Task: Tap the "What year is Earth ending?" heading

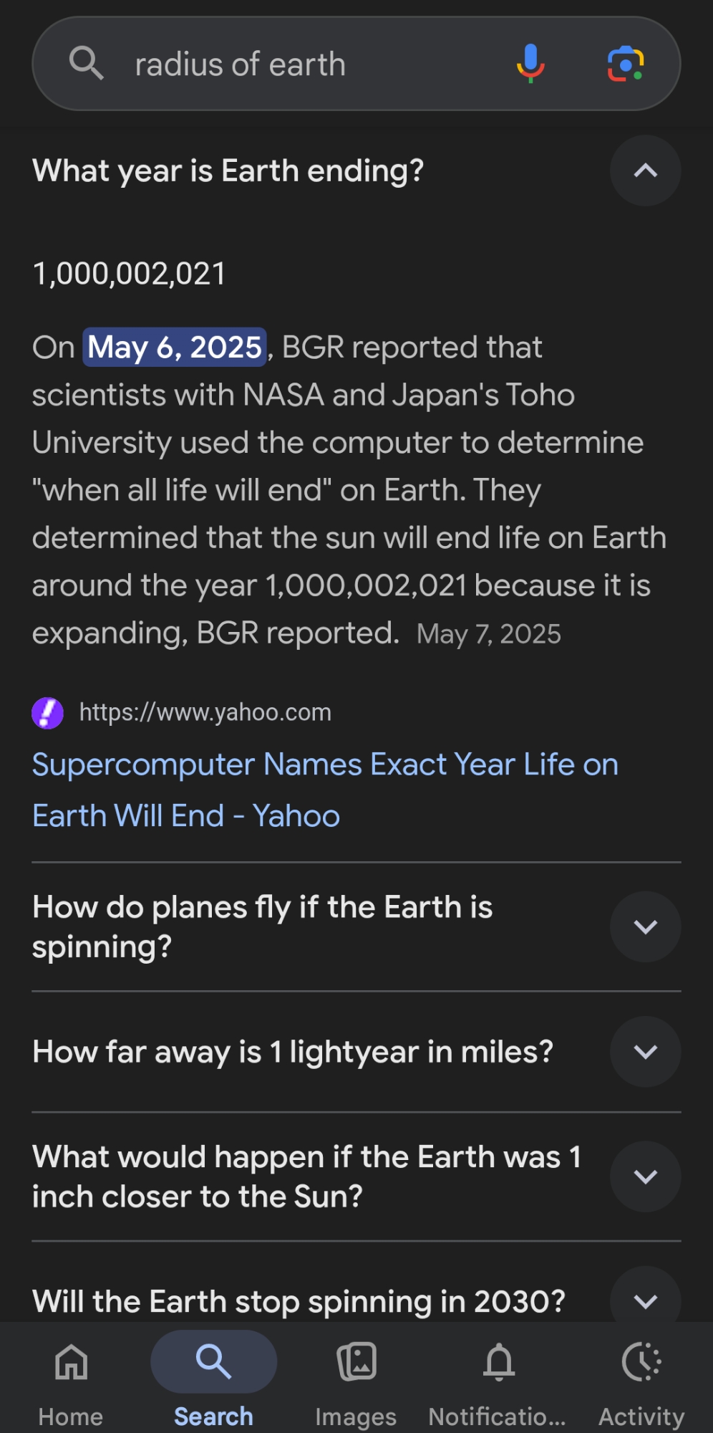Action: pos(228,171)
